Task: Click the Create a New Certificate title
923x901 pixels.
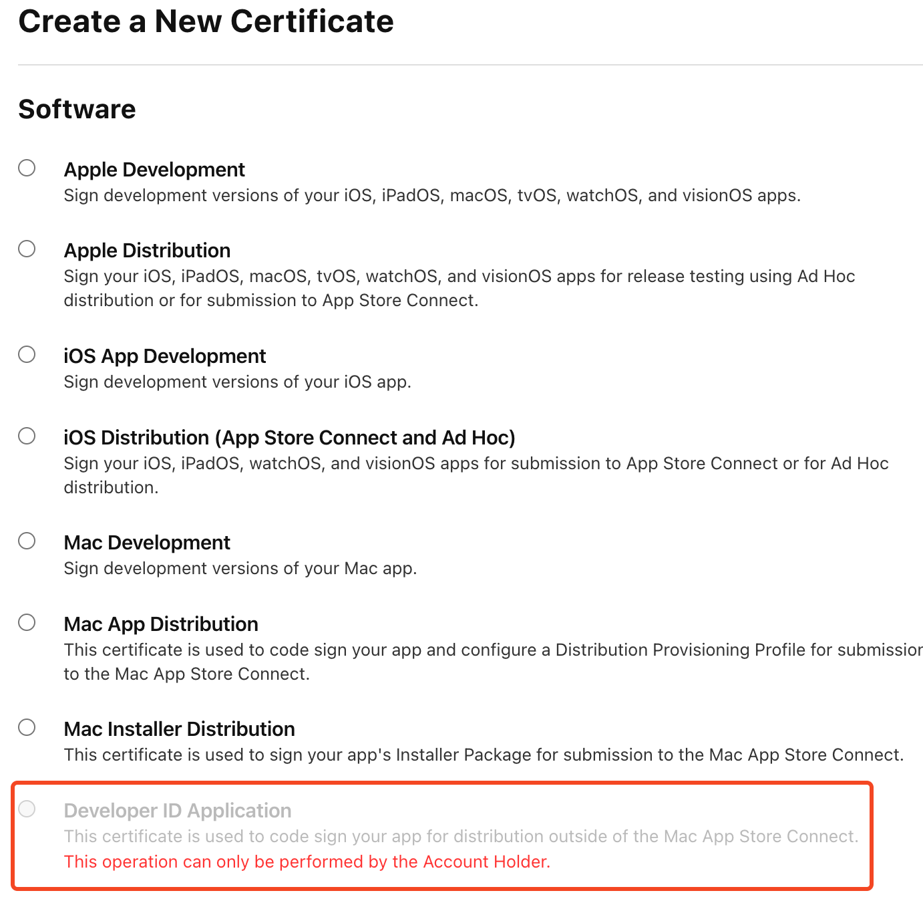Action: (x=206, y=21)
